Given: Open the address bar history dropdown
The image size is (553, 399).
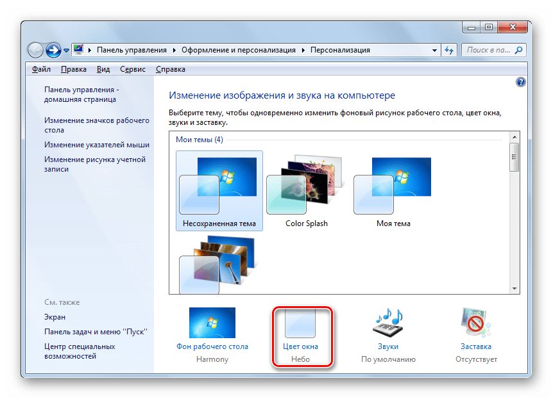Looking at the screenshot, I should 434,51.
